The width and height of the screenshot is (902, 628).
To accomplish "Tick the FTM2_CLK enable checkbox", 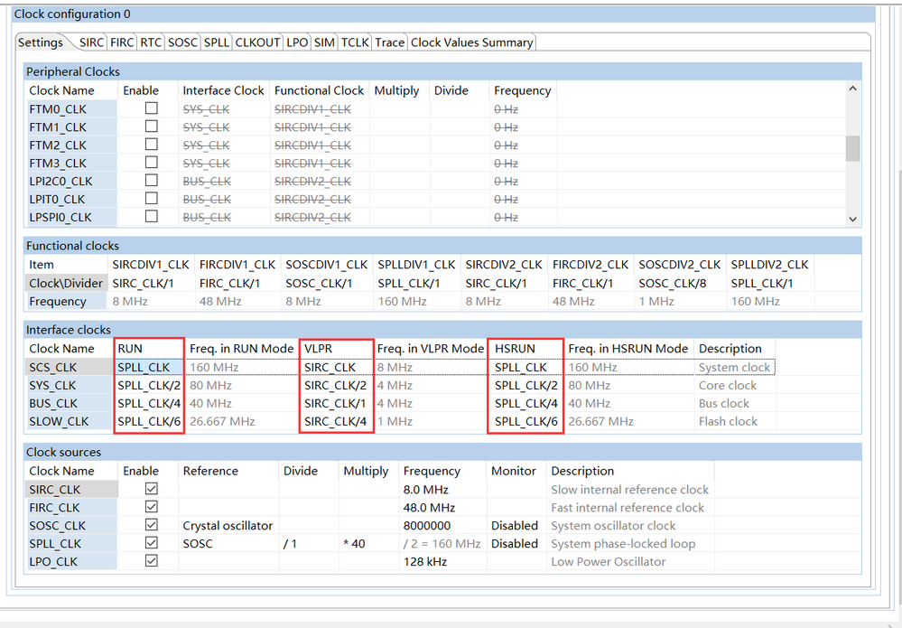I will point(152,144).
